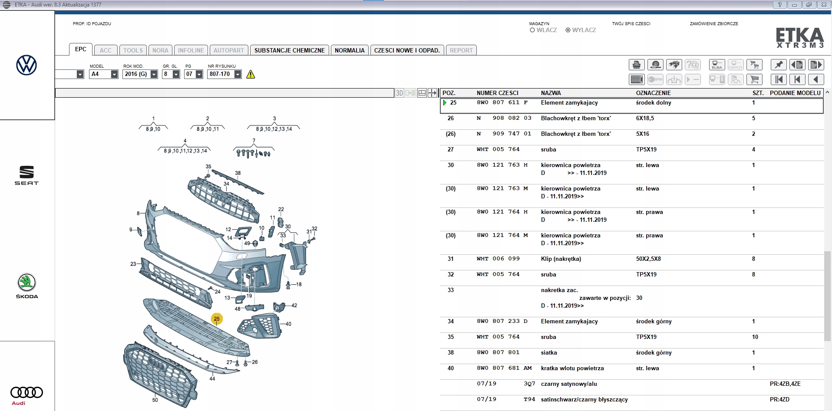Open the NR RYSUNKU dropdown showing 807-170

pos(225,74)
